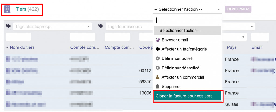Click the tag icon beside Tags fournisseurs
This screenshot has height=112, width=276.
pos(101,26)
